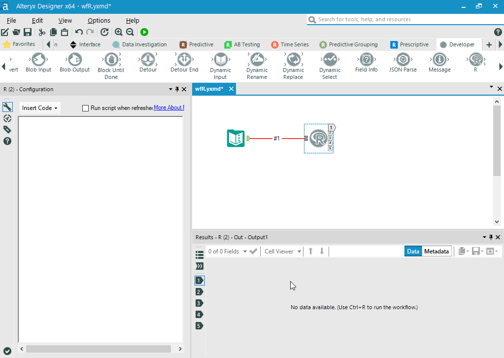Switch results to output anchor 2
Image resolution: width=504 pixels, height=358 pixels.
[200, 292]
